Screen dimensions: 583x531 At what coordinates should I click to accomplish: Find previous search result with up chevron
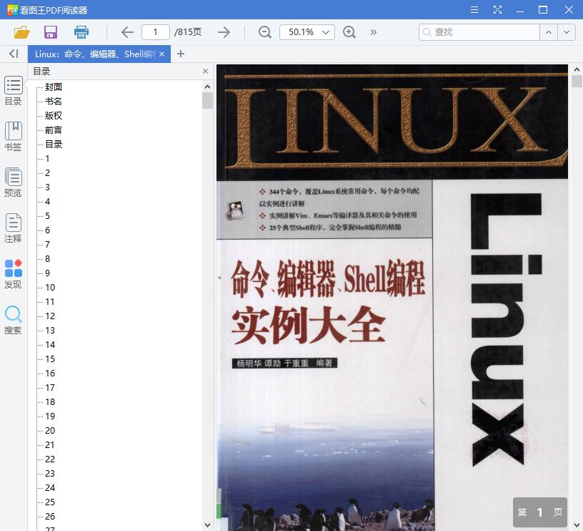[x=549, y=32]
